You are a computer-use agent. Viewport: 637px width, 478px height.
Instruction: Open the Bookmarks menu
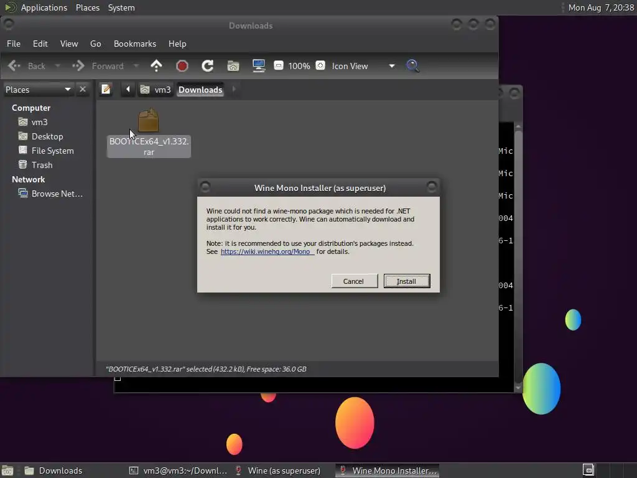[x=135, y=44]
